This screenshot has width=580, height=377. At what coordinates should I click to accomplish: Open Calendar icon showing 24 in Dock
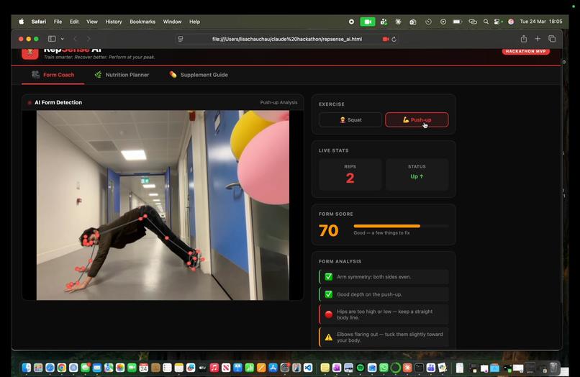point(143,368)
